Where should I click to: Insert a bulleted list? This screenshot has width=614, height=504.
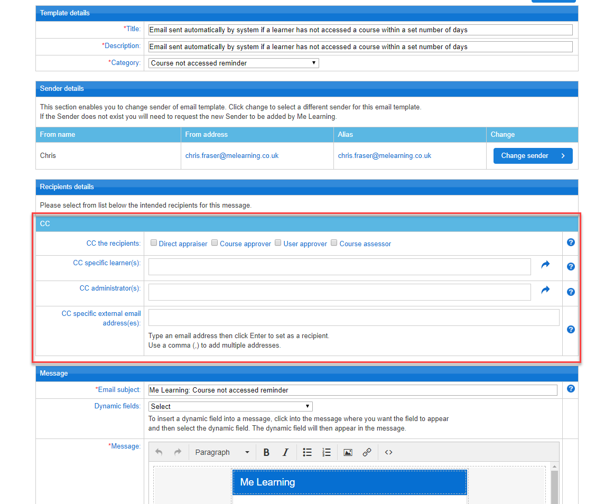(x=308, y=452)
